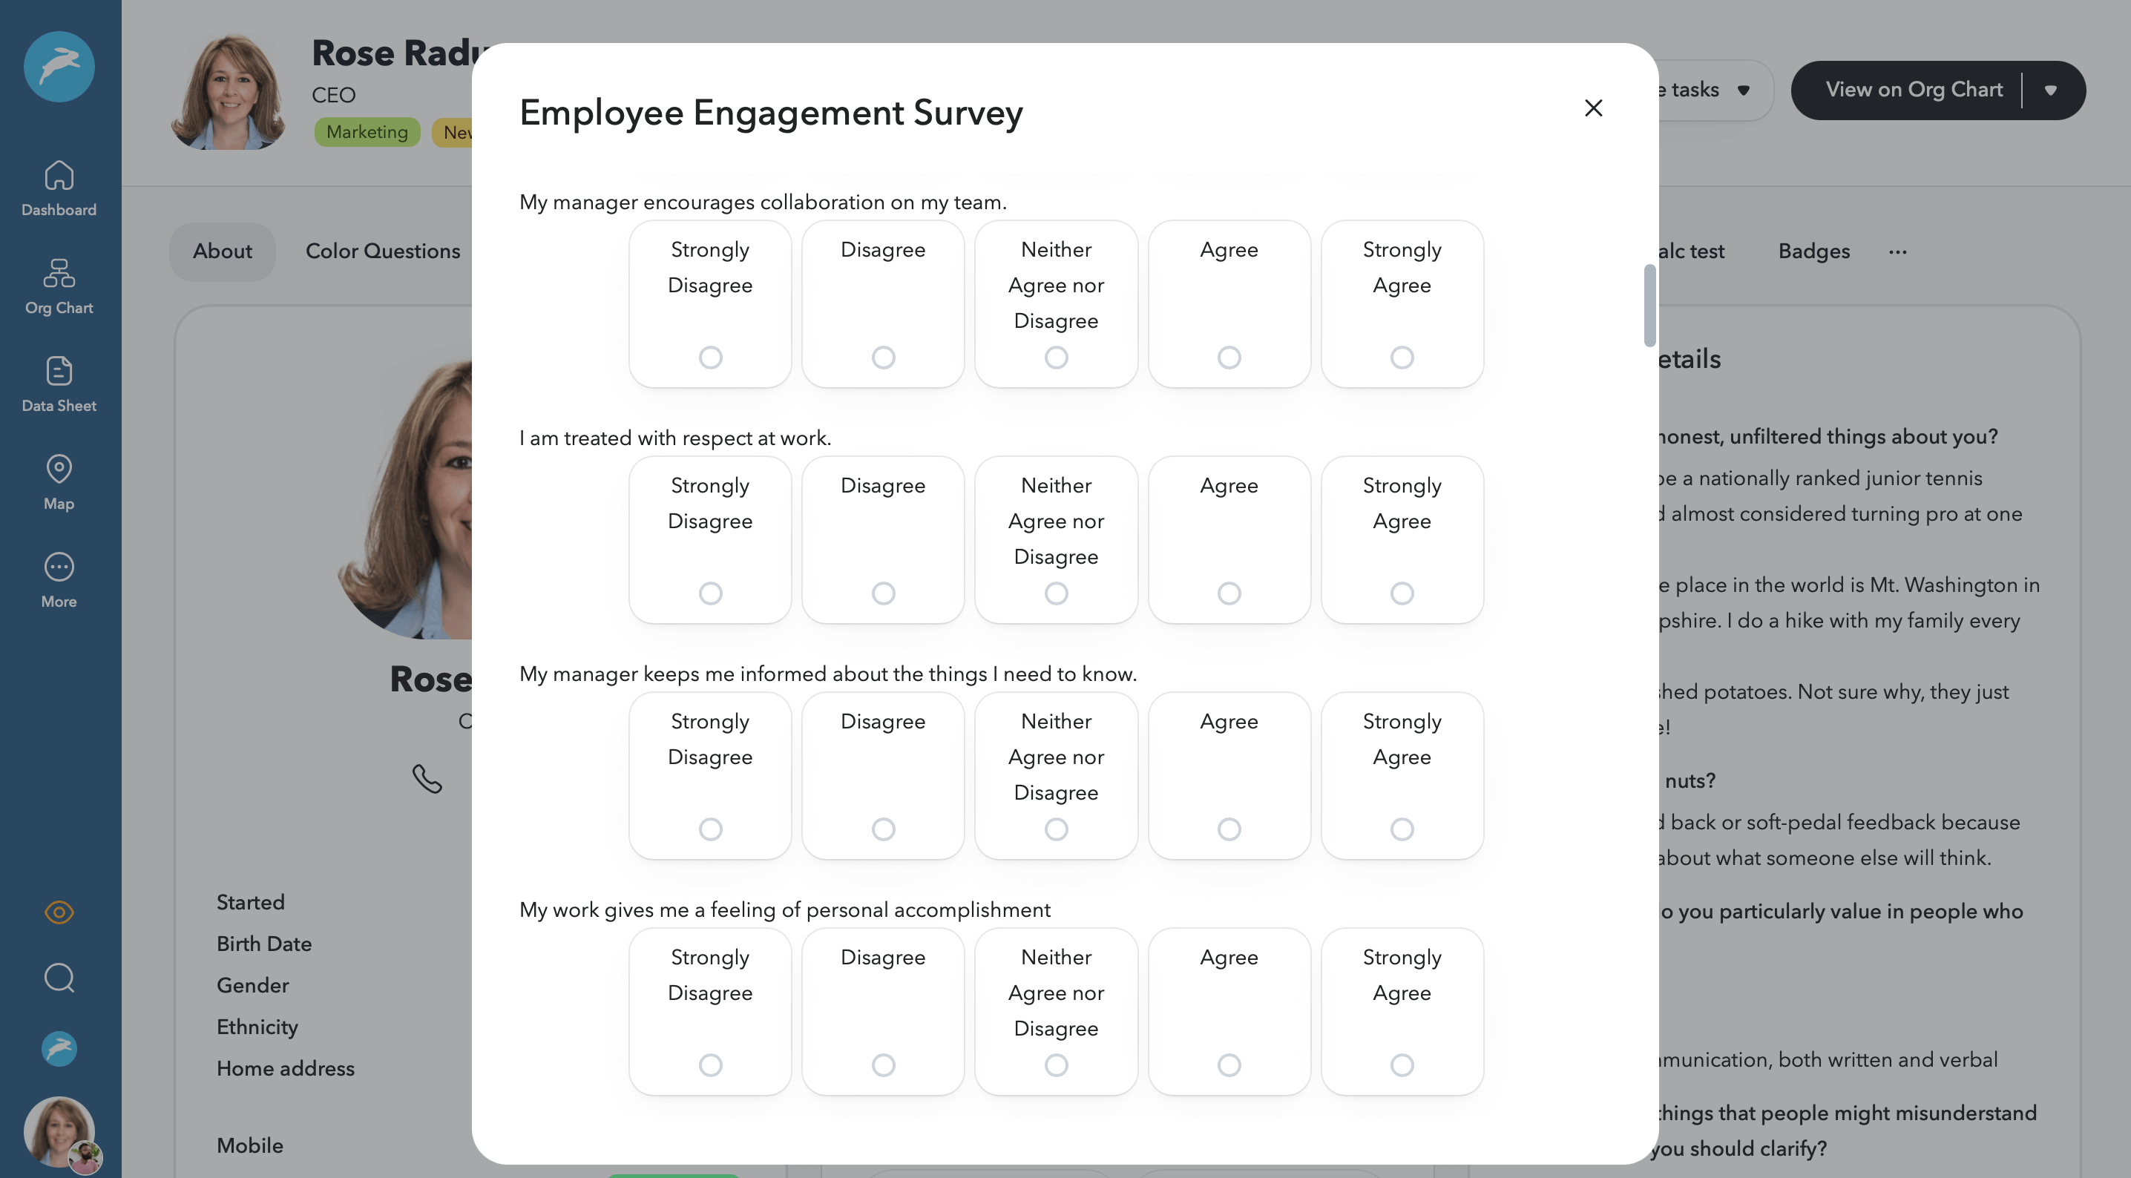The height and width of the screenshot is (1178, 2131).
Task: Select Agree for the collaboration question
Action: [1229, 358]
